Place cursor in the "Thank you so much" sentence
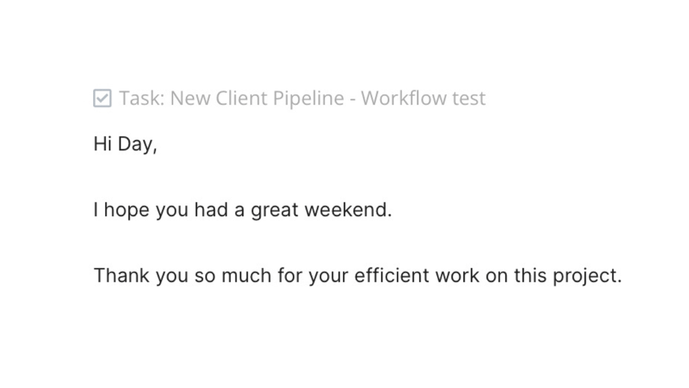689x388 pixels. (x=358, y=276)
